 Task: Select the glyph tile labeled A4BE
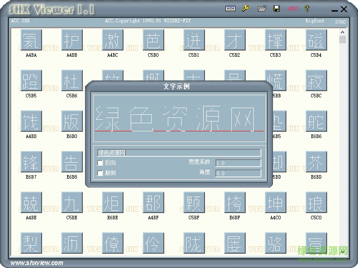[x=31, y=202]
